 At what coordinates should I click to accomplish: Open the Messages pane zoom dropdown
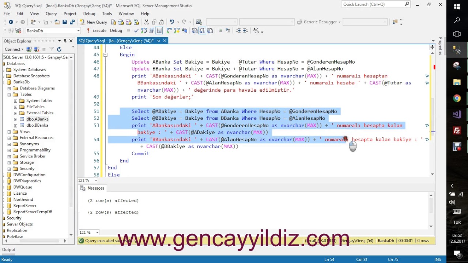pyautogui.click(x=97, y=232)
